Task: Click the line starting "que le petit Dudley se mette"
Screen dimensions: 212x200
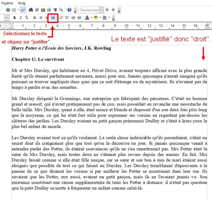Action: pyautogui.click(x=77, y=188)
